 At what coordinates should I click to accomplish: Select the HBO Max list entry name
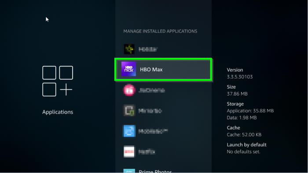[151, 70]
